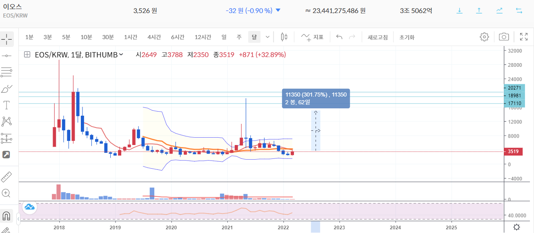Click the measurement tooltip showing 301.75%
The width and height of the screenshot is (534, 233).
click(316, 98)
